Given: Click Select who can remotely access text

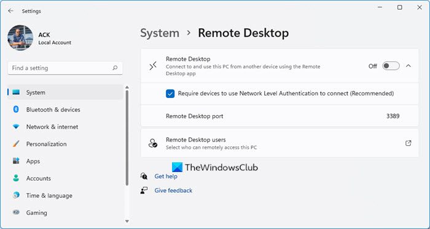Looking at the screenshot, I should (211, 148).
